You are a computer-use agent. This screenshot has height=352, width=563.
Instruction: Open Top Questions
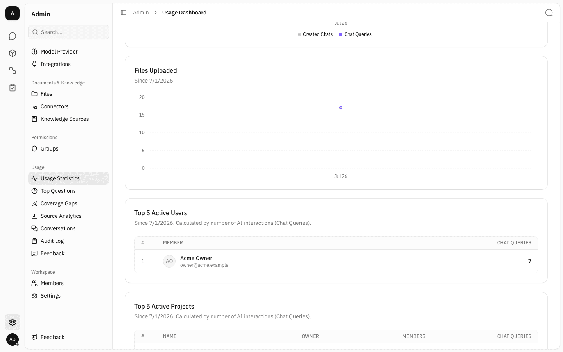[x=68, y=191]
